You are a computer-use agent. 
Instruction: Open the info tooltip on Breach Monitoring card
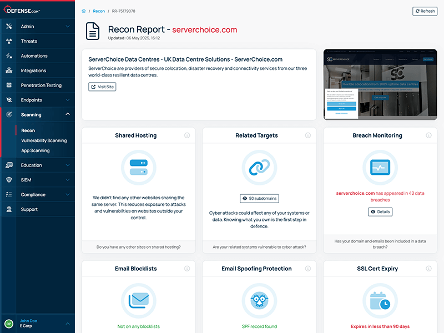(x=427, y=135)
